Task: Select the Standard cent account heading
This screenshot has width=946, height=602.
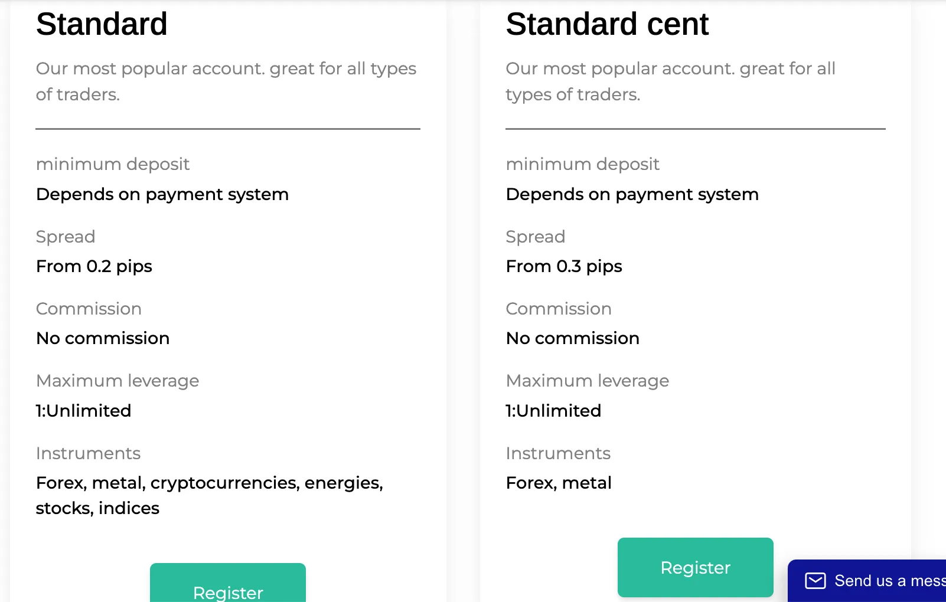Action: click(x=607, y=24)
